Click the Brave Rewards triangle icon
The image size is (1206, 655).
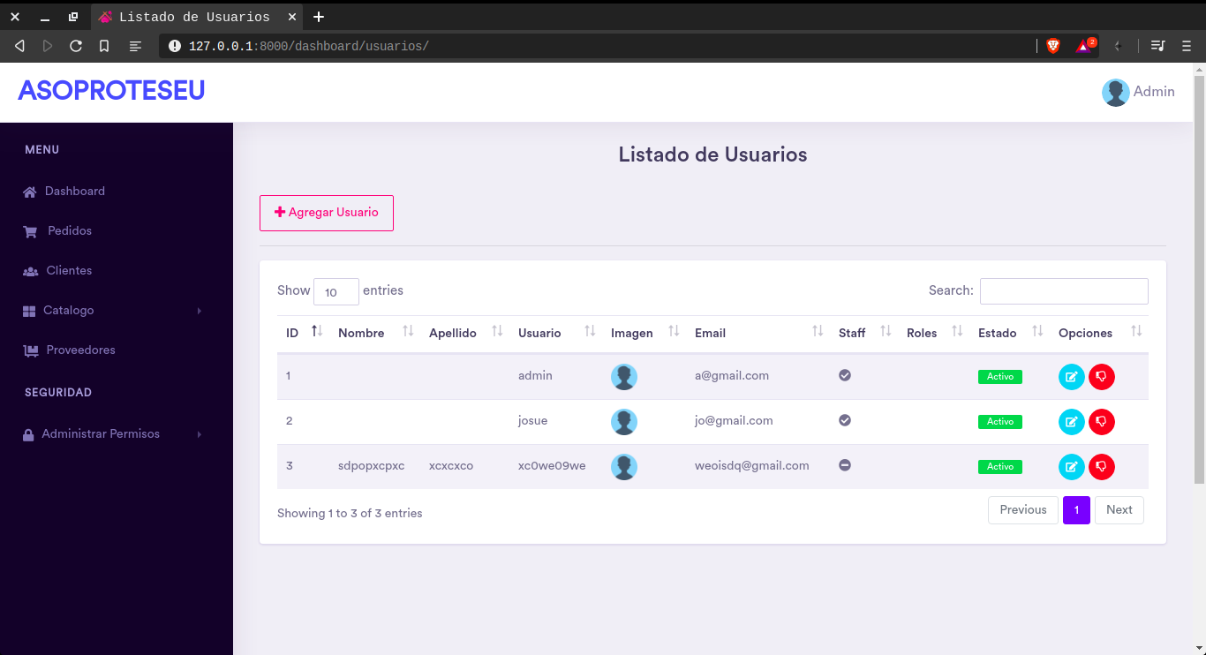[x=1083, y=46]
